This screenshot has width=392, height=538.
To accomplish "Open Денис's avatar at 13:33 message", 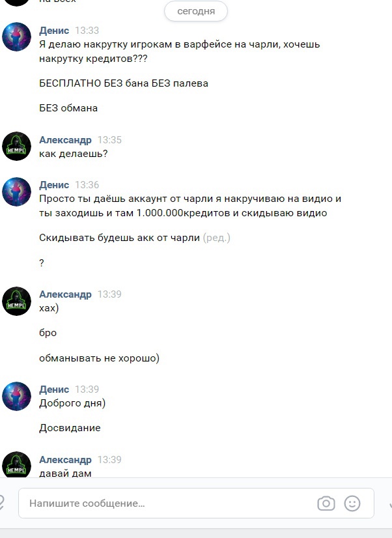I will (16, 36).
